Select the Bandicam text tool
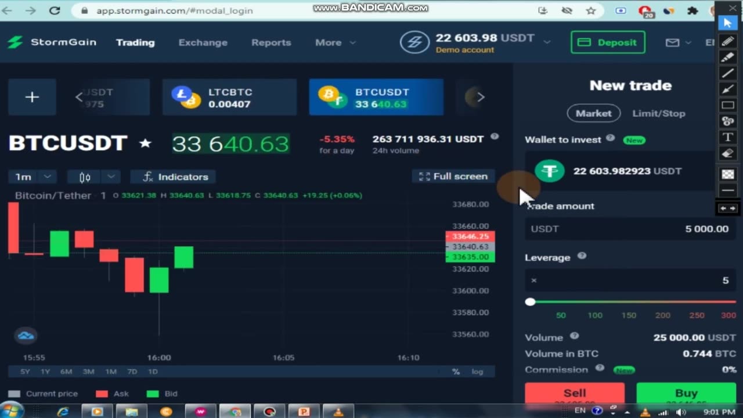 [728, 138]
